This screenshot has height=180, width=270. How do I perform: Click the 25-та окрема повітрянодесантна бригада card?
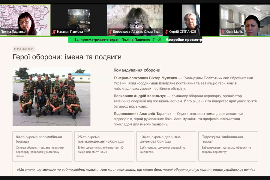[104, 146]
